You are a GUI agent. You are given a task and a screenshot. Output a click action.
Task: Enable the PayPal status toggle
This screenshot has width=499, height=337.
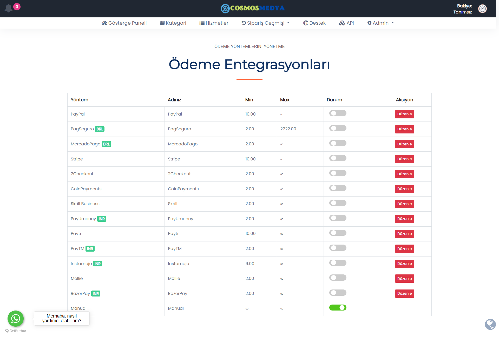[x=338, y=113]
